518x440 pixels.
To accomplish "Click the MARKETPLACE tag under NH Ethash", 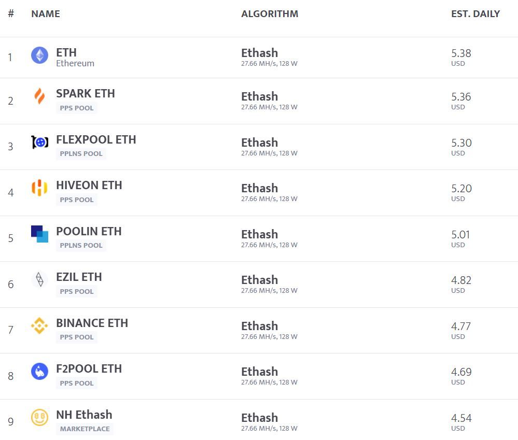I will (x=85, y=429).
